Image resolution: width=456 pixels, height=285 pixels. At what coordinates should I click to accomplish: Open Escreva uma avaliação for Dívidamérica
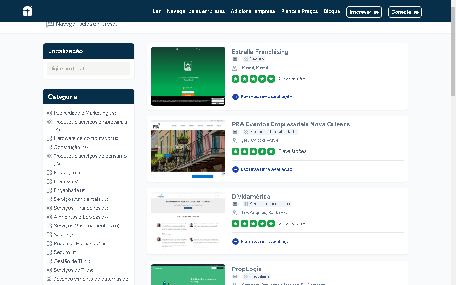[x=266, y=242]
